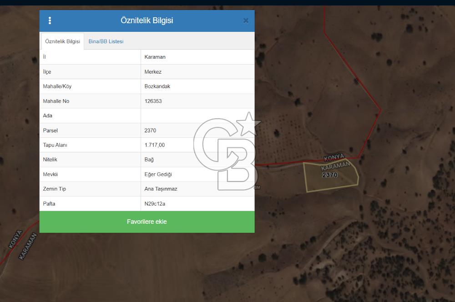Click the green Favorilere ekle button

[147, 222]
